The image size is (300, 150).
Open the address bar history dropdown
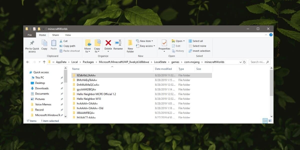click(240, 62)
